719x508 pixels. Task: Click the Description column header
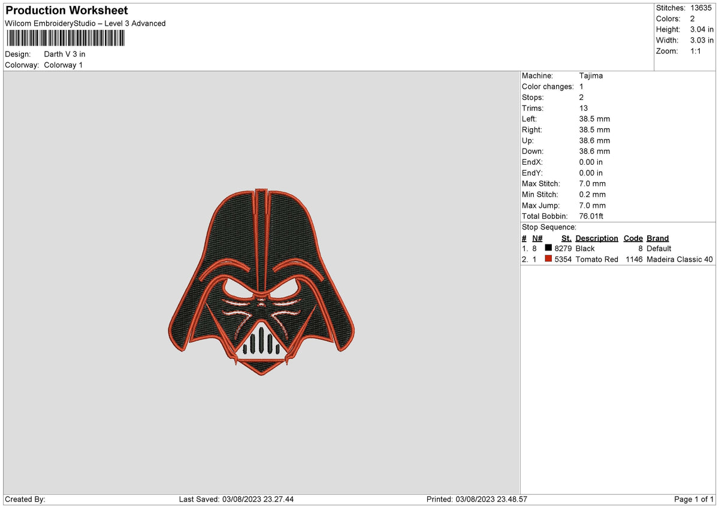tap(596, 238)
